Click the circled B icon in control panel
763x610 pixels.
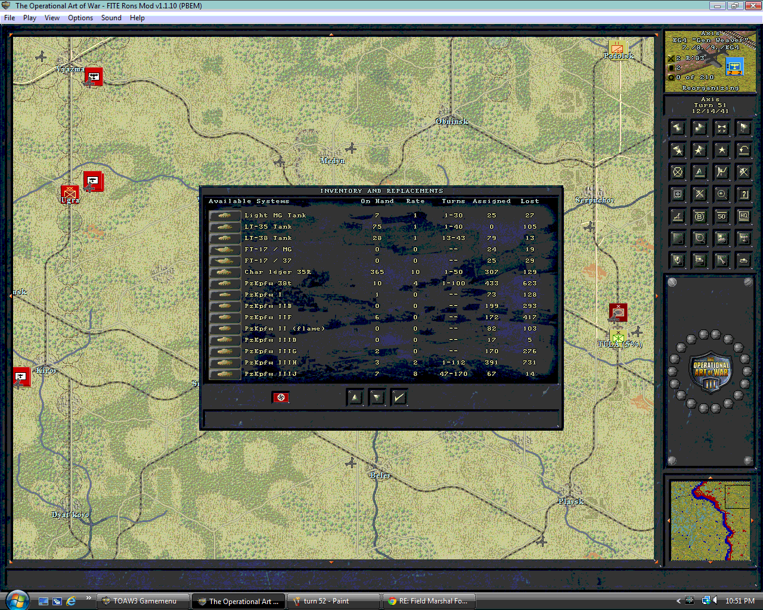(700, 216)
